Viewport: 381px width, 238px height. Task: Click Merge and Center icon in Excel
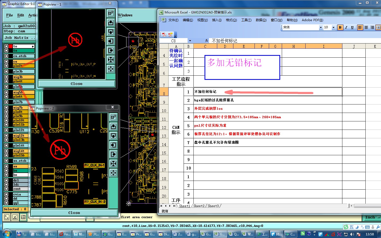coord(378,27)
